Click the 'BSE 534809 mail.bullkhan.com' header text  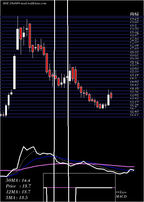24,3
